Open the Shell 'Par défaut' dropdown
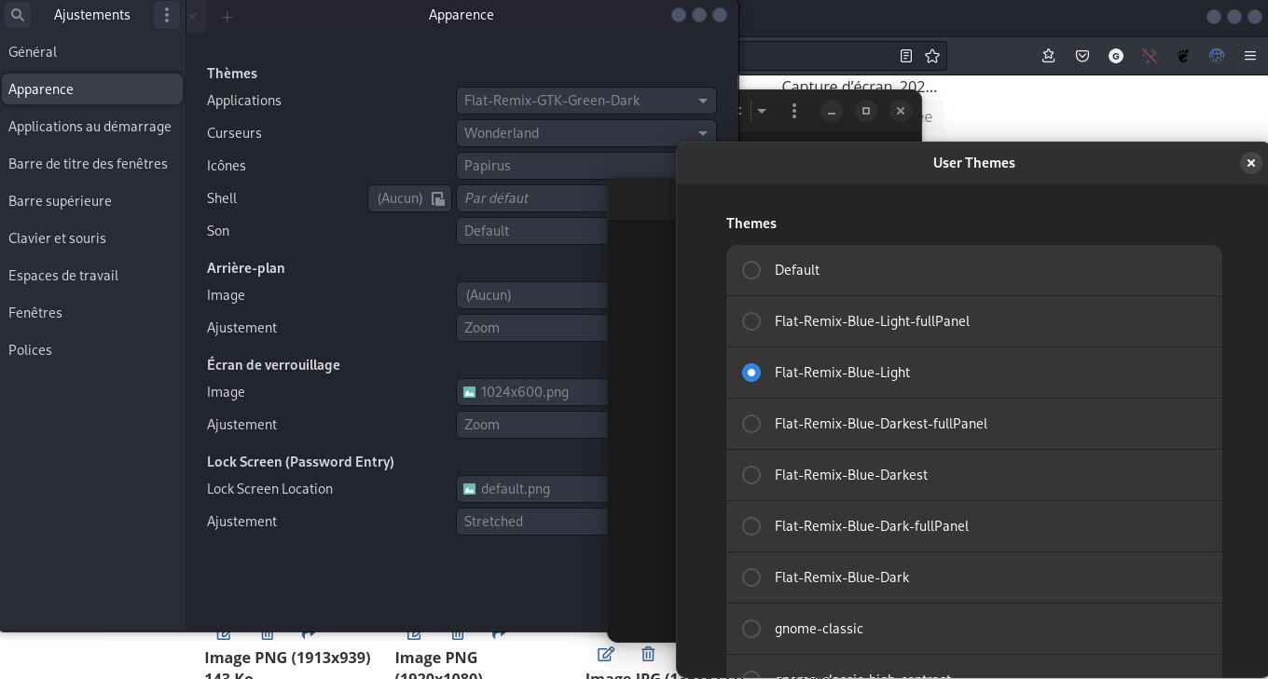Image resolution: width=1268 pixels, height=679 pixels. (532, 198)
